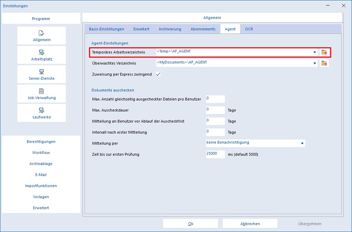This screenshot has height=232, width=352.
Task: Switch to the Archivierung tab
Action: pos(170,29)
